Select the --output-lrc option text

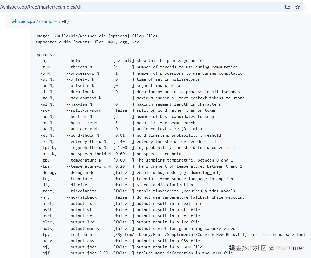tap(80, 222)
